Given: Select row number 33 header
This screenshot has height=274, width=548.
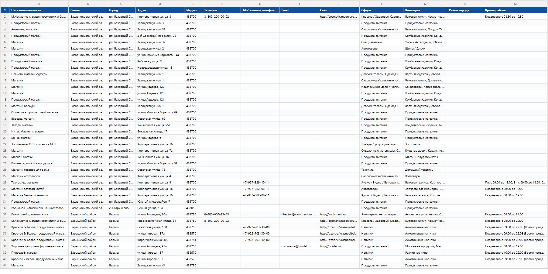Looking at the screenshot, I should (x=5, y=214).
